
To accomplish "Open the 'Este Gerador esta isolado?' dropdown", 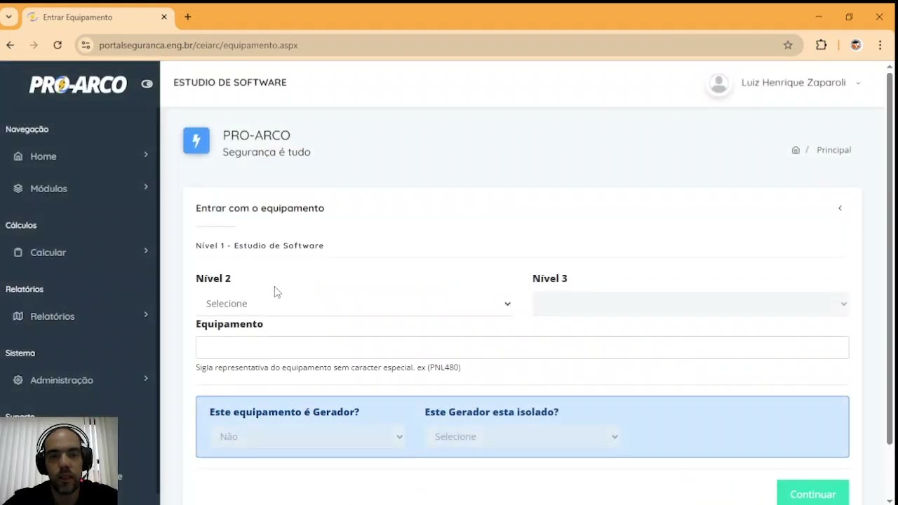I will [x=523, y=436].
